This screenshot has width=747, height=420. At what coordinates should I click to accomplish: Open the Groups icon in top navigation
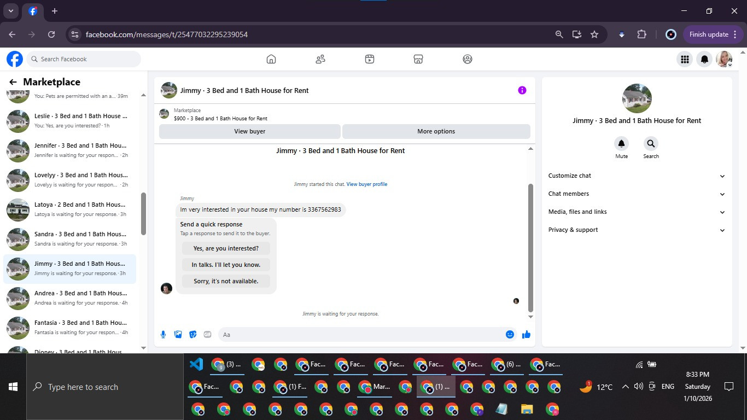coord(468,59)
